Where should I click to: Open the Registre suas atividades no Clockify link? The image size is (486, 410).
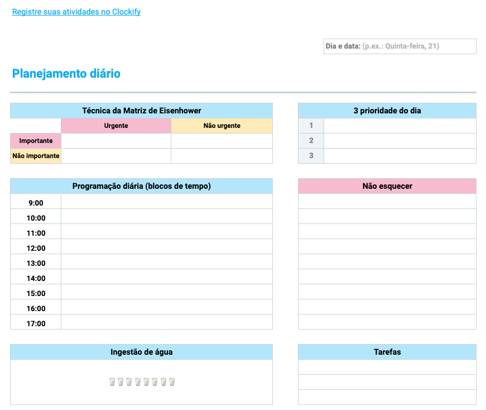[76, 11]
